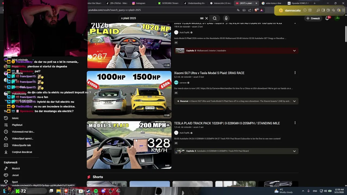
Task: Close the active s plaid YouTube tab
Action: tap(256, 3)
